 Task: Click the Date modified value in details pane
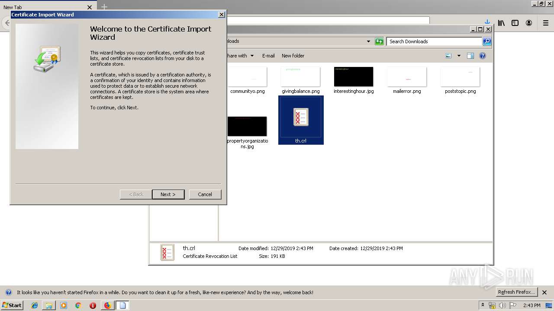coord(292,248)
